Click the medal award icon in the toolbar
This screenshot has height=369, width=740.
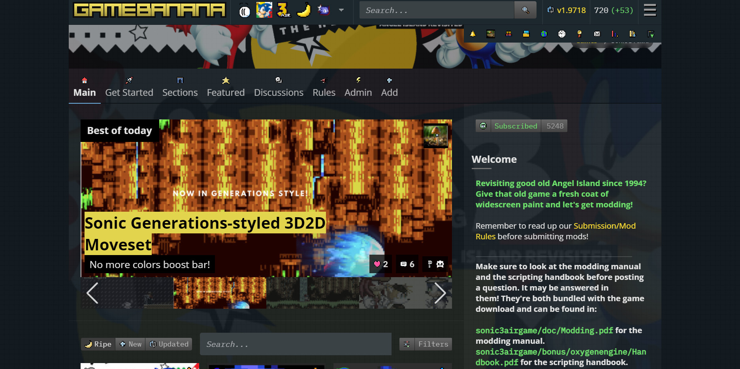(x=579, y=34)
